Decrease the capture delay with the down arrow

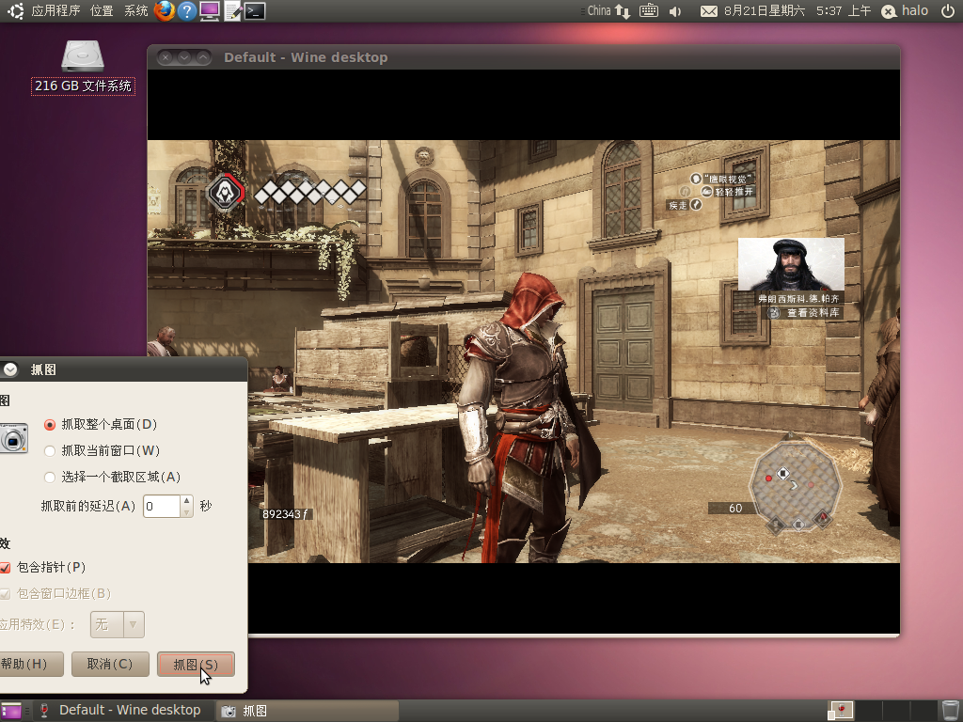(x=187, y=512)
